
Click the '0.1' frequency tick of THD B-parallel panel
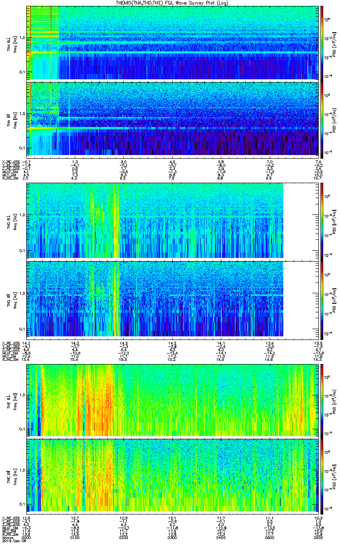click(23, 328)
